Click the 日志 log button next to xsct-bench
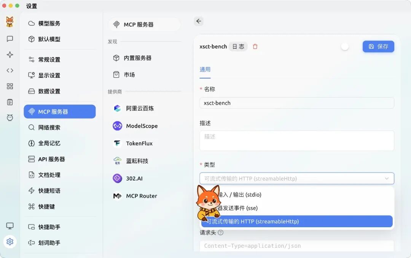 238,46
